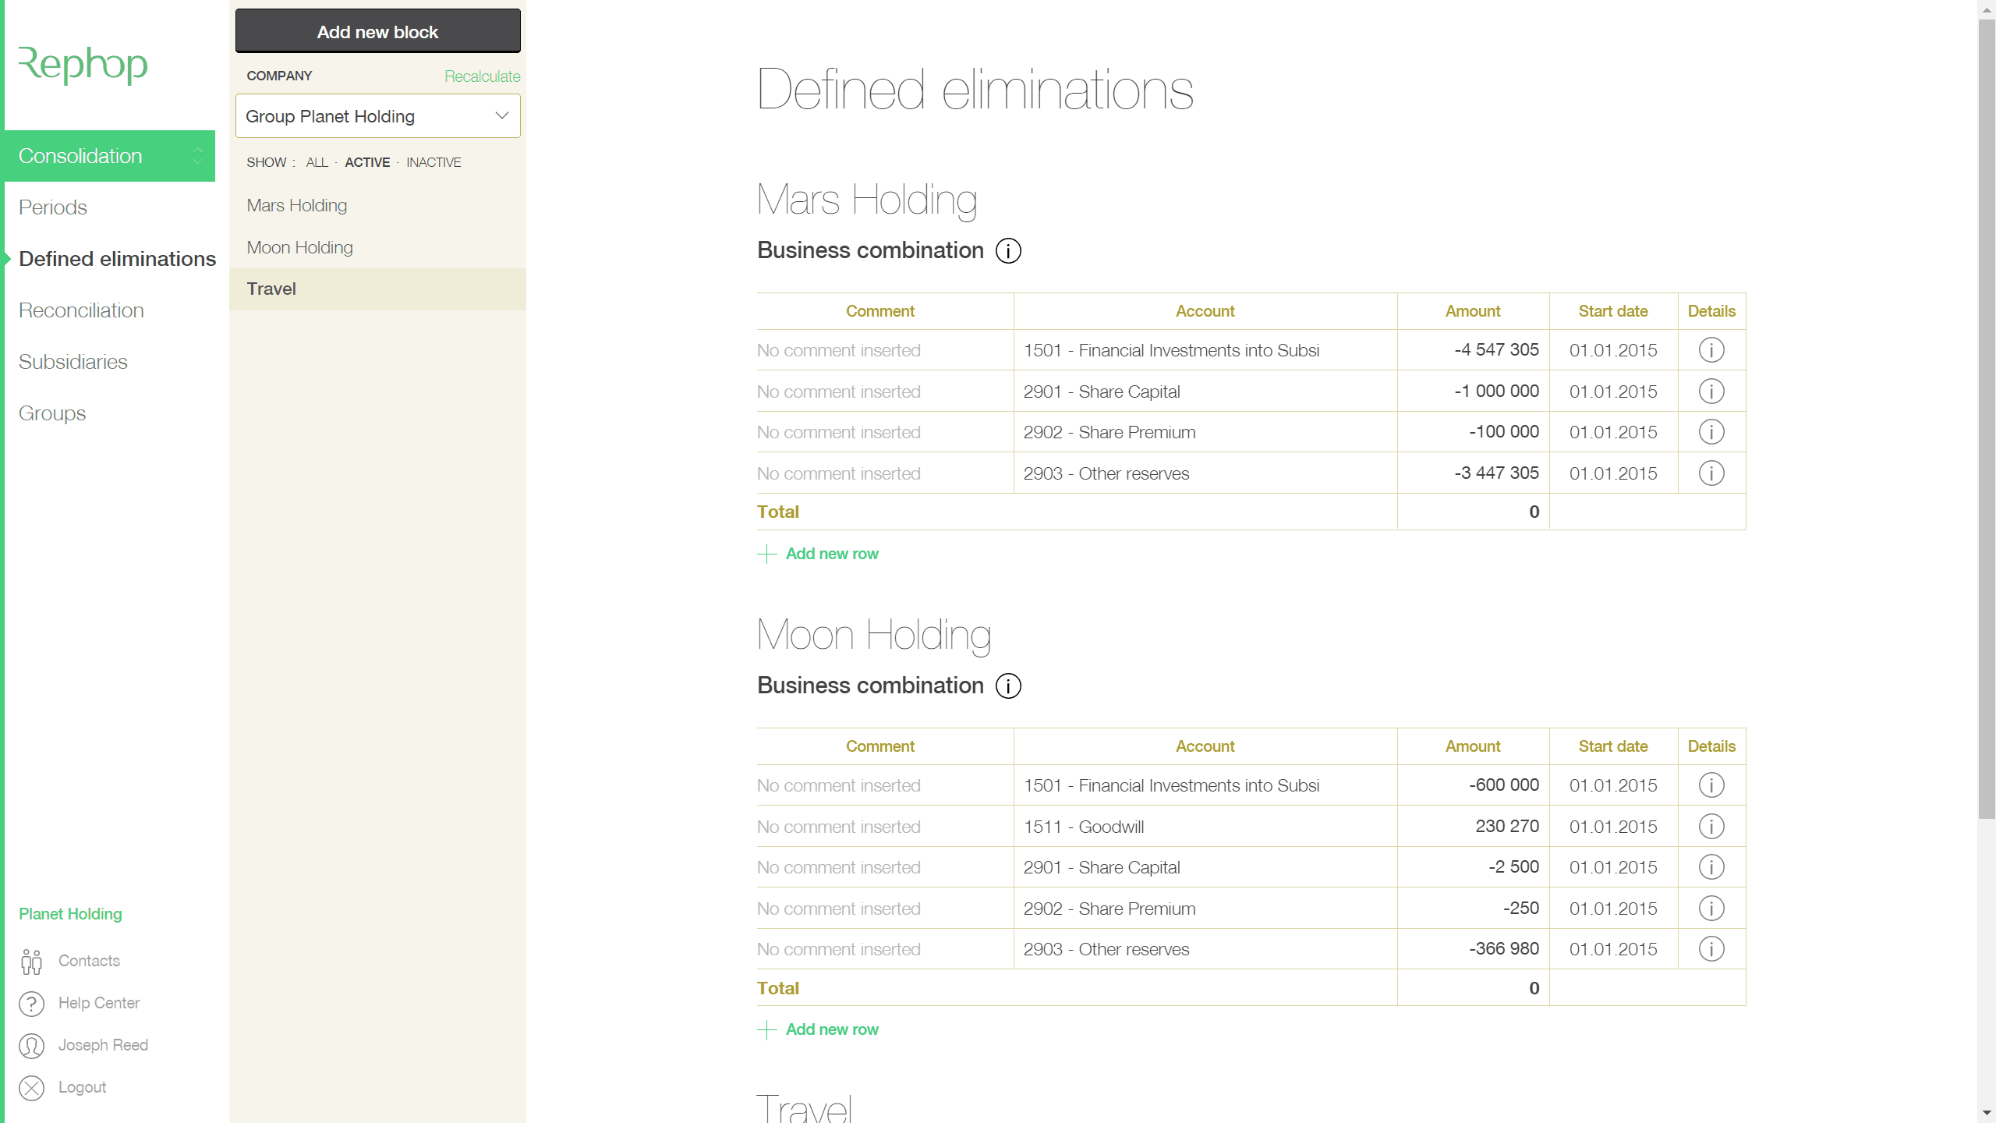Show INACTIVE companies
The height and width of the screenshot is (1123, 1996).
434,162
